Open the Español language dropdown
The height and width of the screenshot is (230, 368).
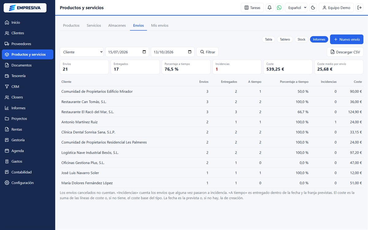pos(296,8)
